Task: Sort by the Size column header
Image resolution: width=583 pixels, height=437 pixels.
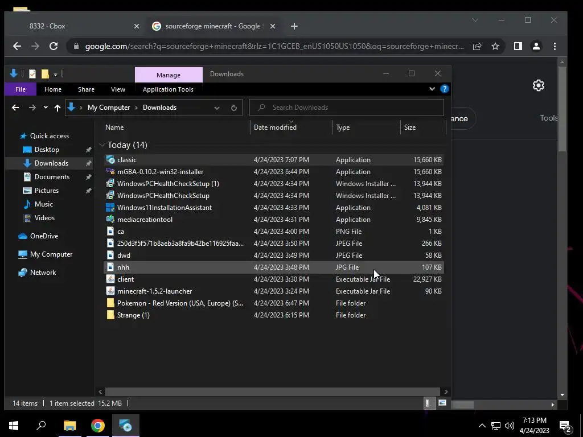Action: (x=423, y=127)
